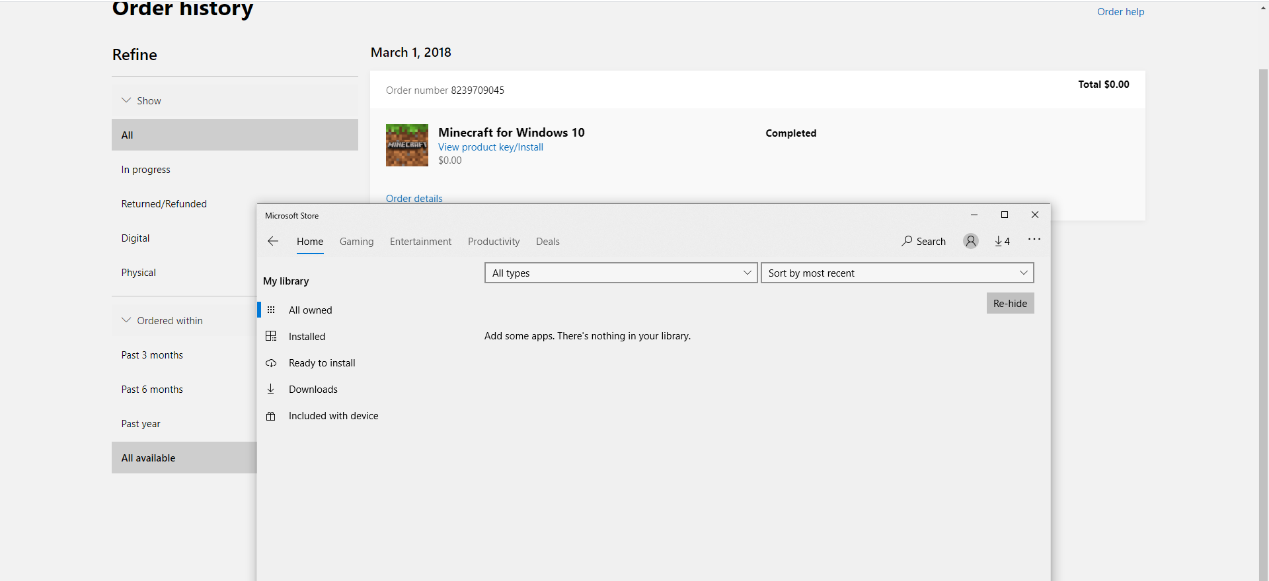Close the Microsoft Store window
This screenshot has height=581, width=1269.
(1035, 215)
